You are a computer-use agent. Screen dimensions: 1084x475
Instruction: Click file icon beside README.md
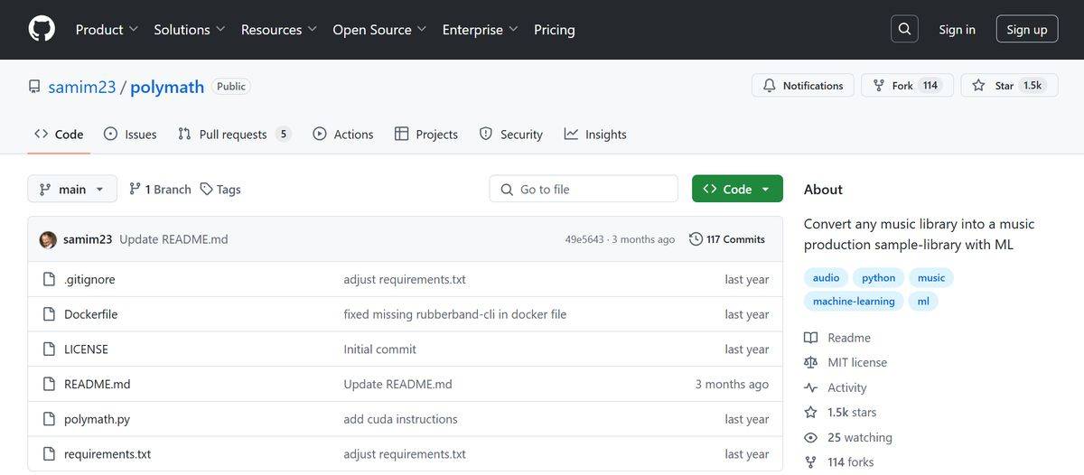tap(49, 384)
